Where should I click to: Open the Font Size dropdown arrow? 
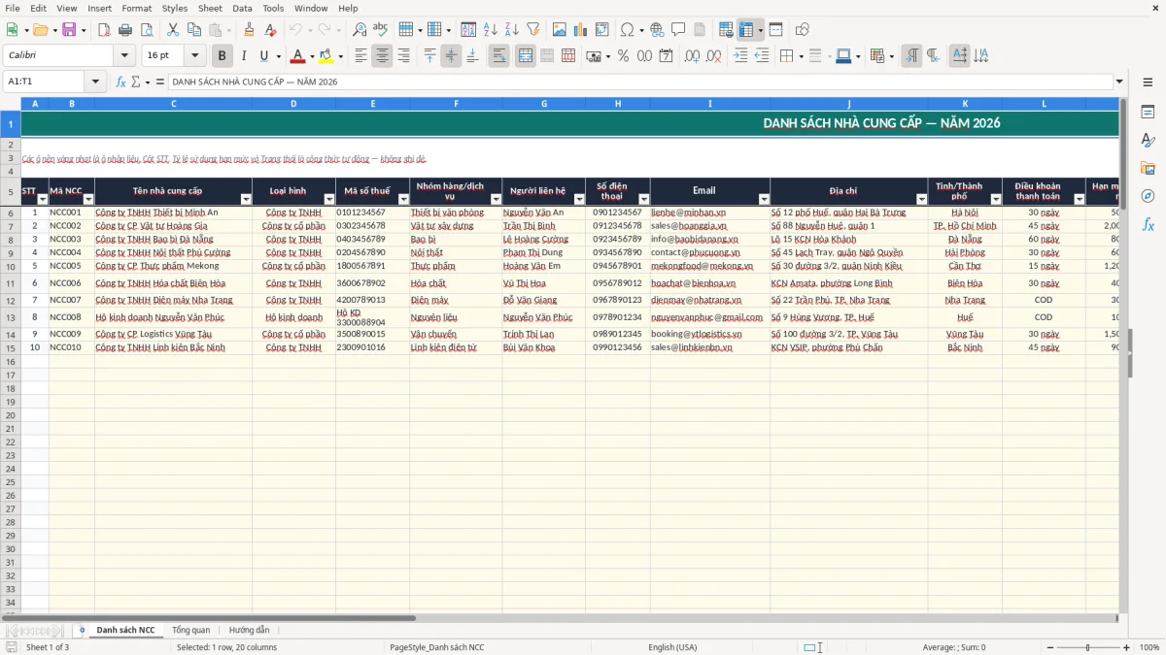coord(195,56)
